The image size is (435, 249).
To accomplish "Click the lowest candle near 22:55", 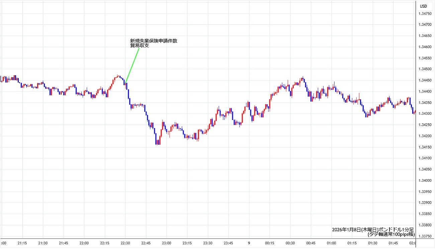I will coord(157,141).
